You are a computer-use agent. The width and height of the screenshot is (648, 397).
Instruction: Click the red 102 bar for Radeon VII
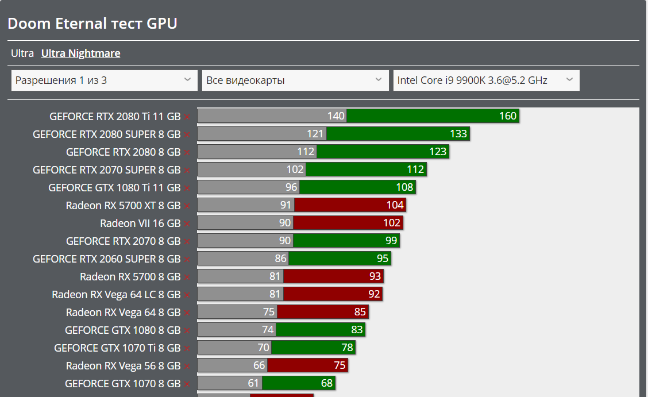pos(348,223)
